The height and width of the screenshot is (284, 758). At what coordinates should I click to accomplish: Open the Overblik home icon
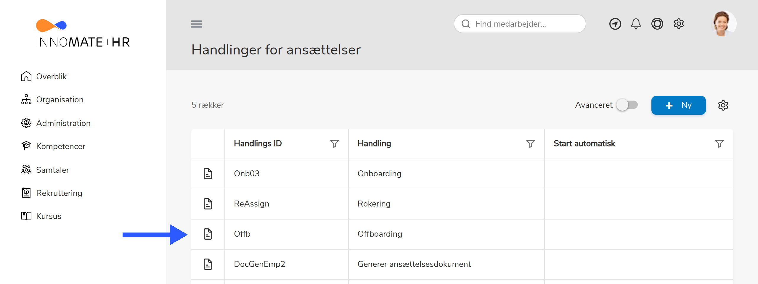(26, 76)
